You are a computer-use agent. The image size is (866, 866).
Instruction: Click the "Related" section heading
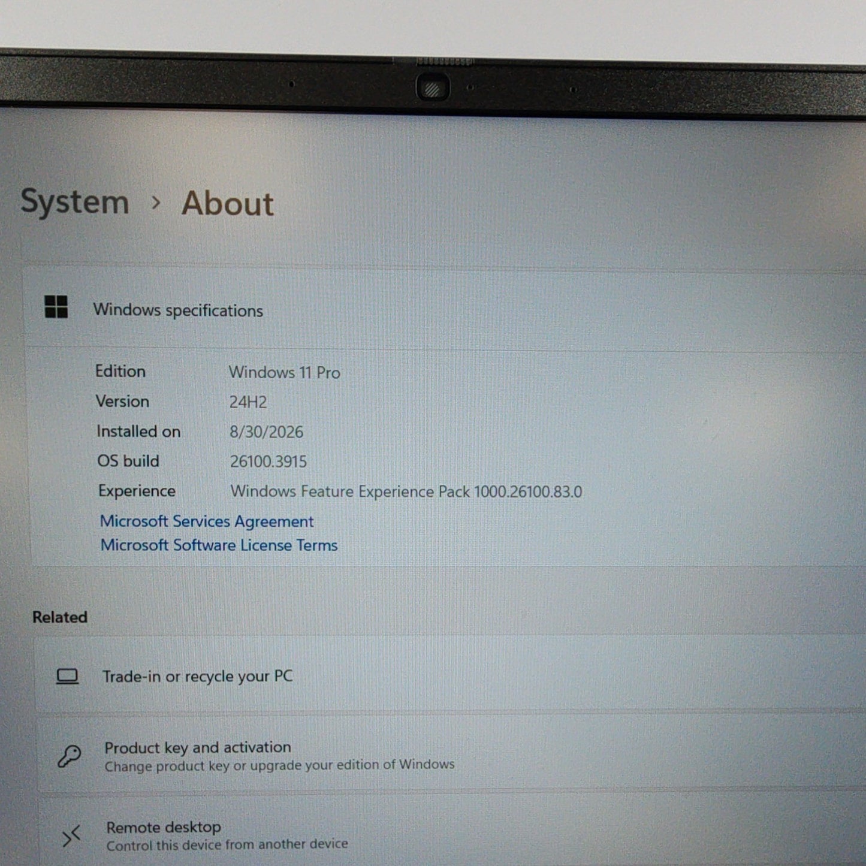(x=60, y=617)
